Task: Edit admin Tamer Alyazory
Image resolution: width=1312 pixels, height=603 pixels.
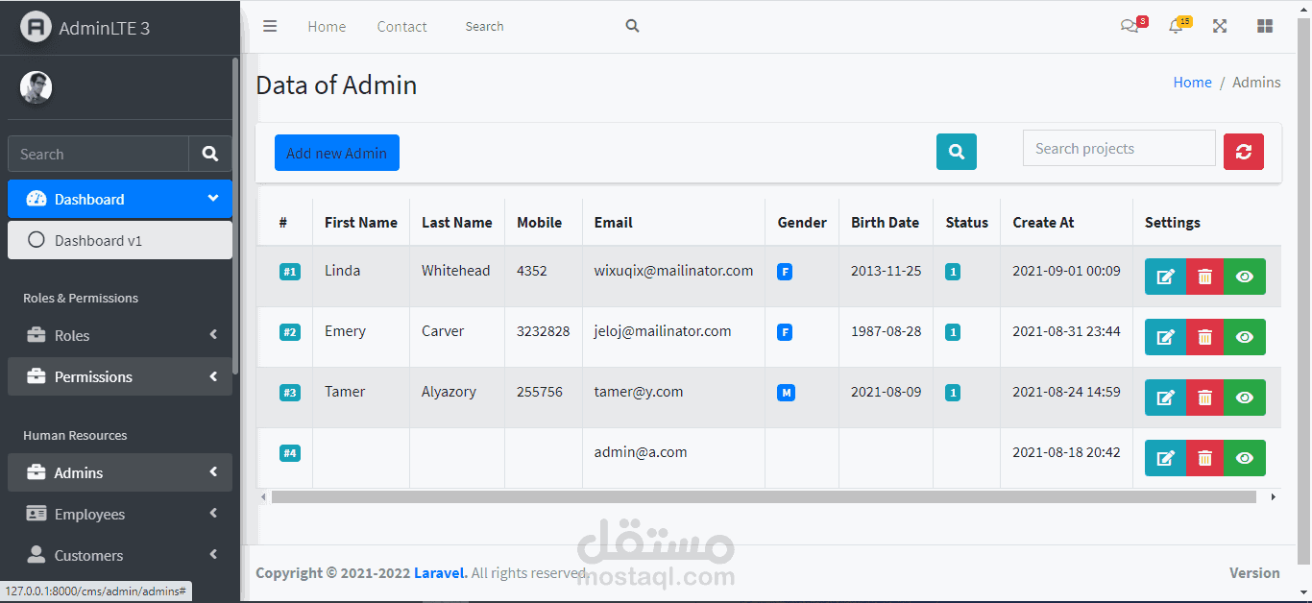Action: (1166, 398)
